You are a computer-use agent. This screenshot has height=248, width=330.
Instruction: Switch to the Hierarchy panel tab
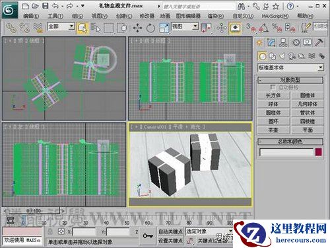[x=283, y=42]
